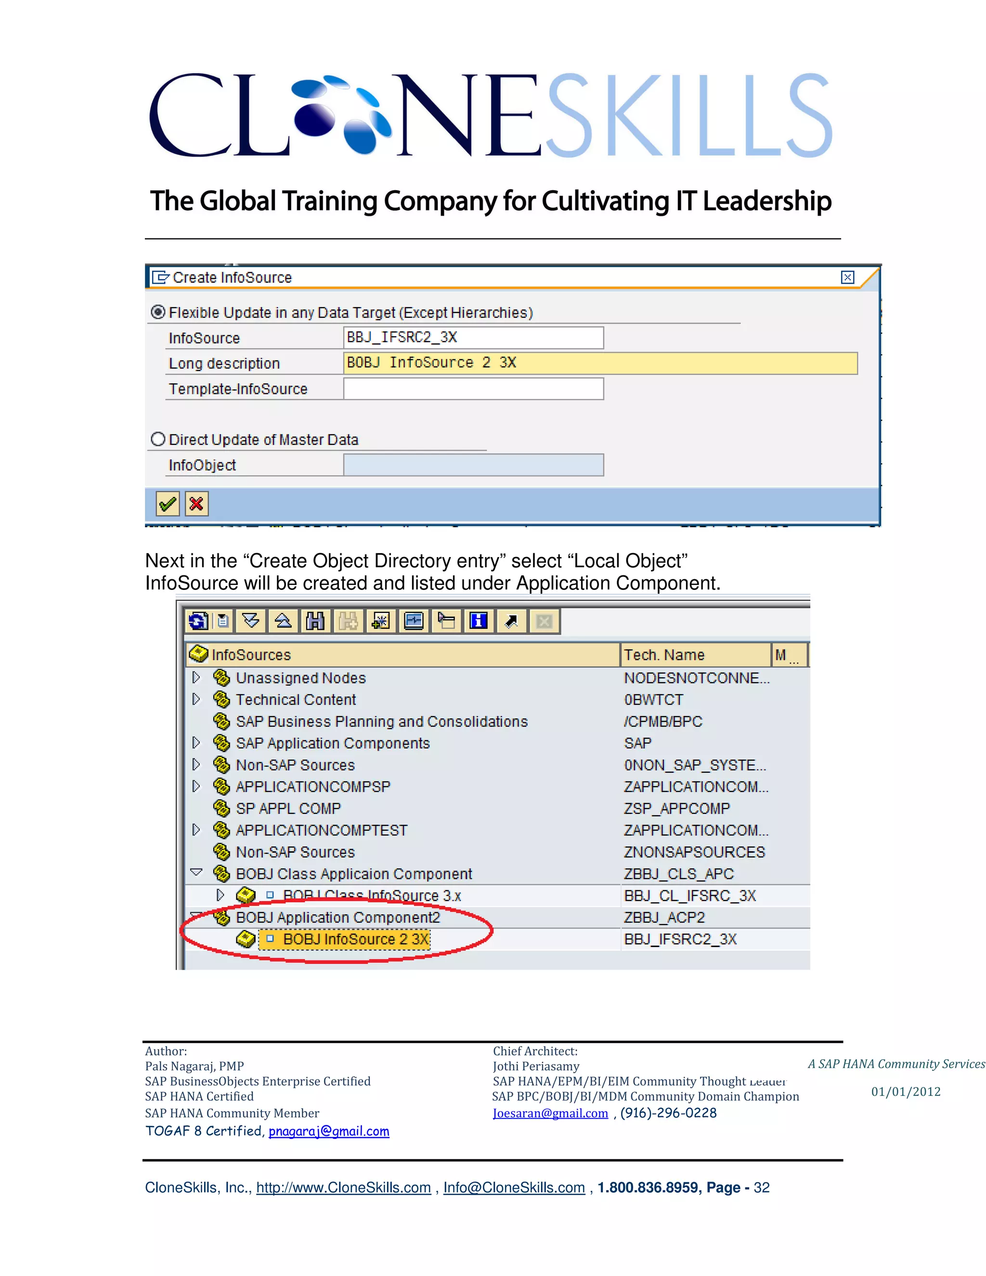
Task: Click the APPLICATIONCOMPSP component icon
Action: click(221, 786)
